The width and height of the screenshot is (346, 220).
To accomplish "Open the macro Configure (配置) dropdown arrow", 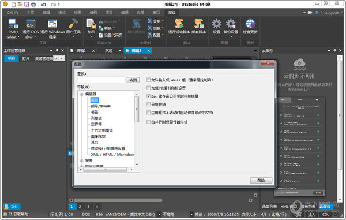I will [x=163, y=35].
